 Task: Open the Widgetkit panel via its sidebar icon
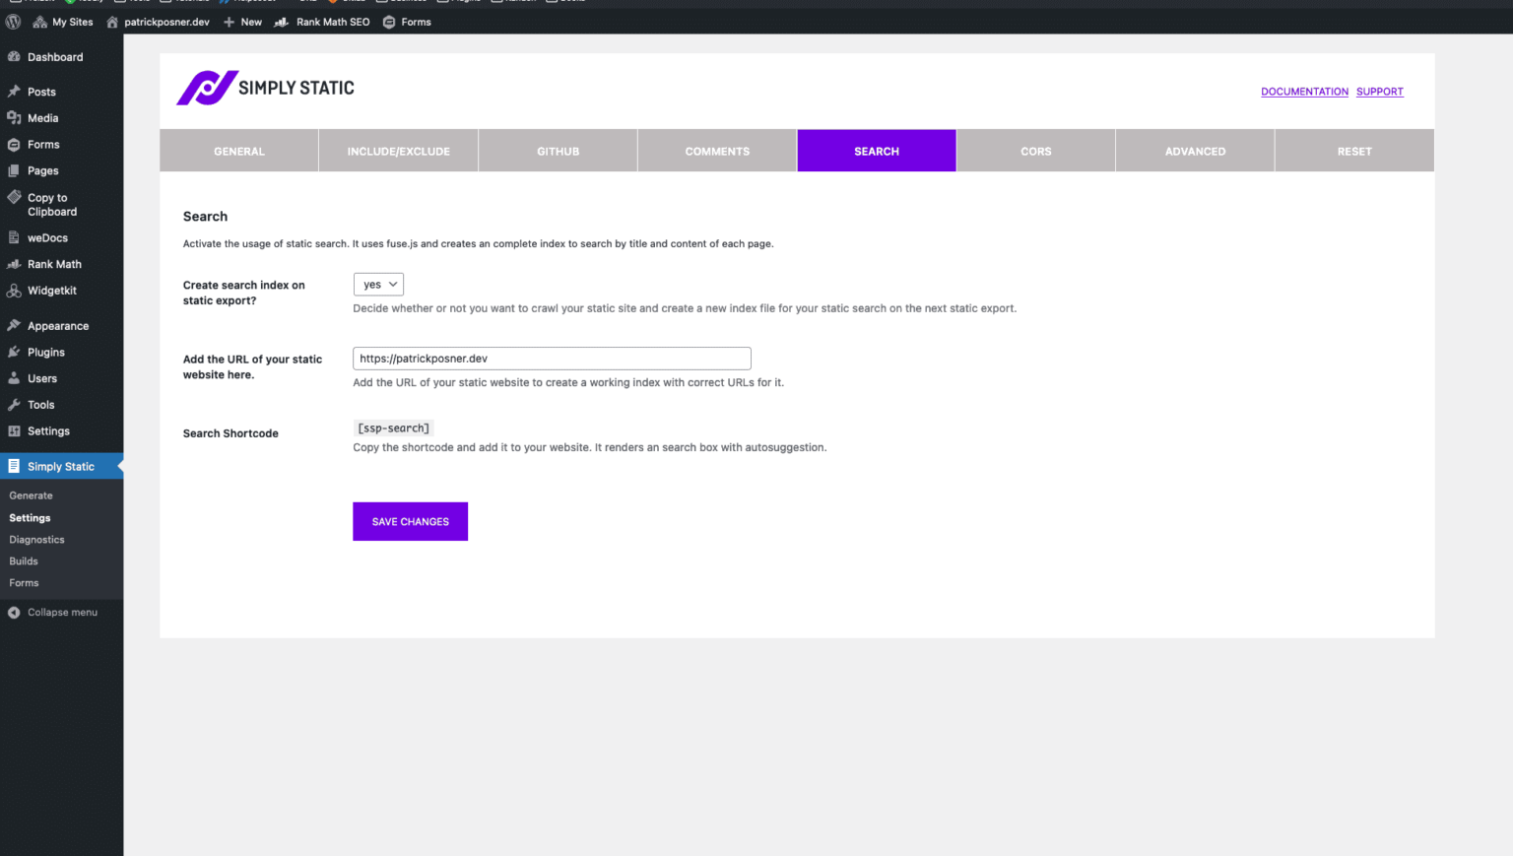pyautogui.click(x=15, y=291)
